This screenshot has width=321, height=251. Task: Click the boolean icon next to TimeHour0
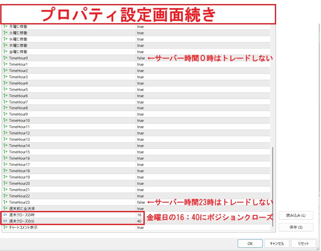click(5, 58)
